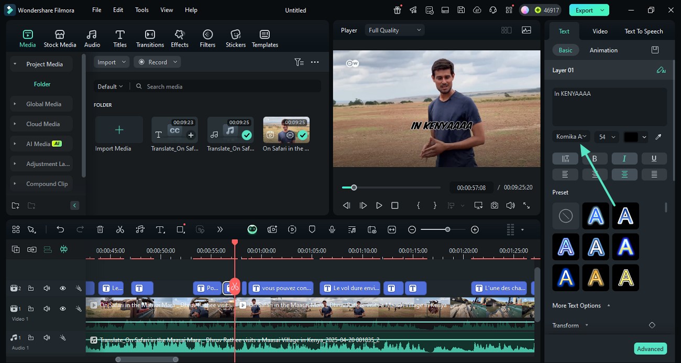Viewport: 681px width, 363px height.
Task: Open the Titles tab
Action: tap(120, 39)
